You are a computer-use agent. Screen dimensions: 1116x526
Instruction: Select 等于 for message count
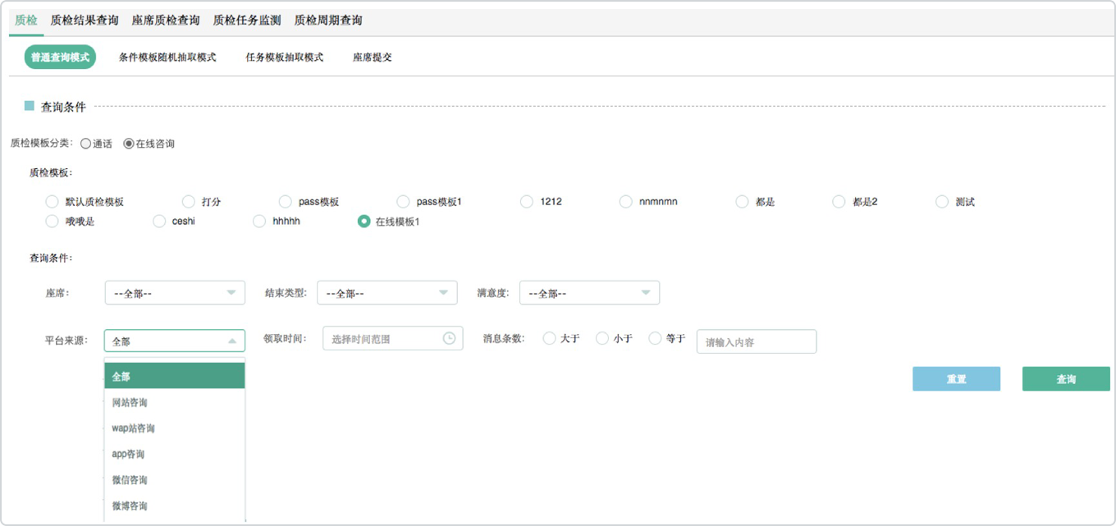[655, 338]
